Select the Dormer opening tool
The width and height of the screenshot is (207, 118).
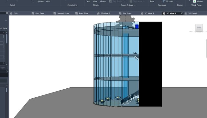pyautogui.click(x=168, y=1)
